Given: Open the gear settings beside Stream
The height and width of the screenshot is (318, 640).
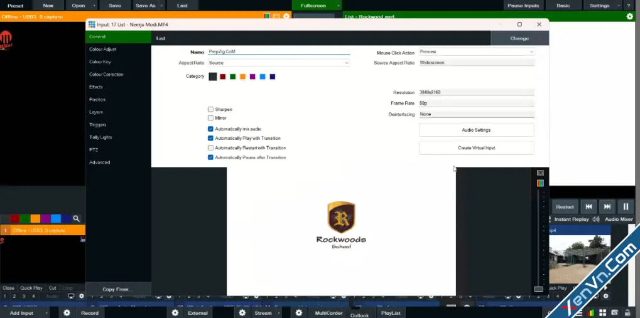Looking at the screenshot, I should 242,313.
